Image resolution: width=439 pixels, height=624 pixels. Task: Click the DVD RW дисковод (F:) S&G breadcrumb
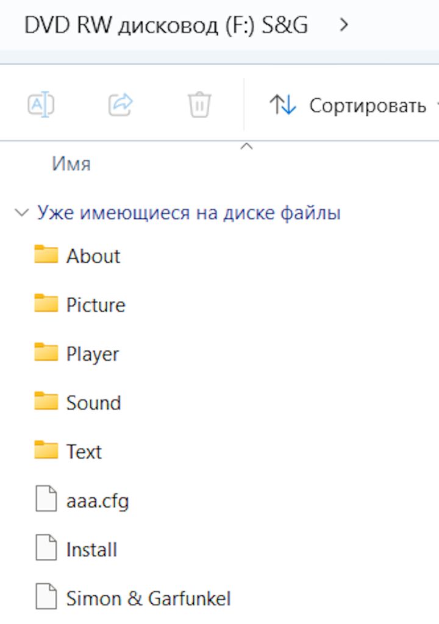point(166,26)
